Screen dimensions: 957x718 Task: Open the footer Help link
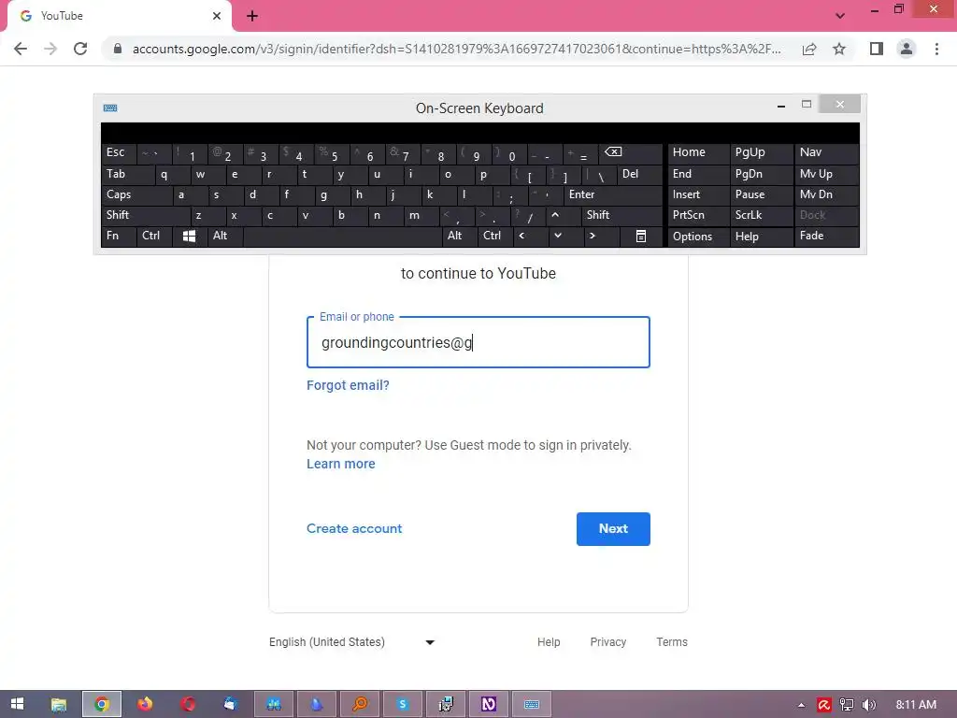(x=549, y=642)
